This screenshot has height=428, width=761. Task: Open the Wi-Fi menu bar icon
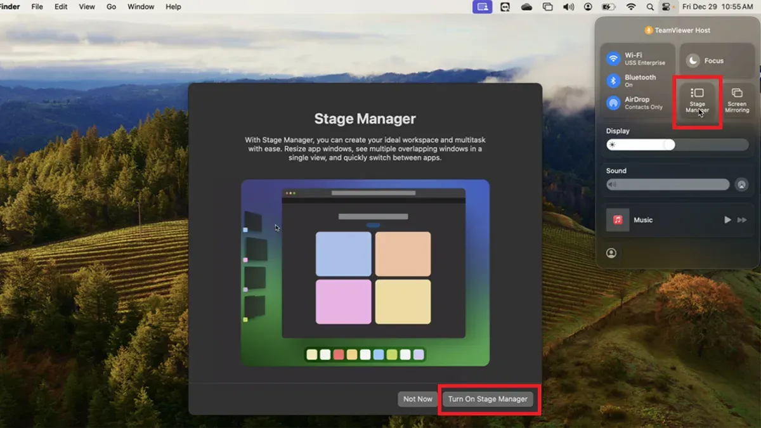point(630,7)
